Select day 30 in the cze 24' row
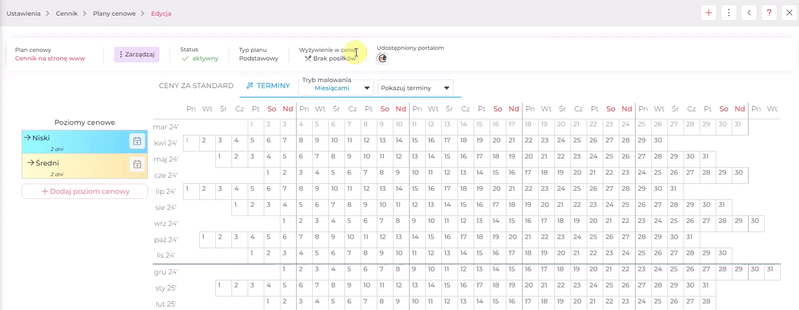This screenshot has width=799, height=310. point(740,175)
